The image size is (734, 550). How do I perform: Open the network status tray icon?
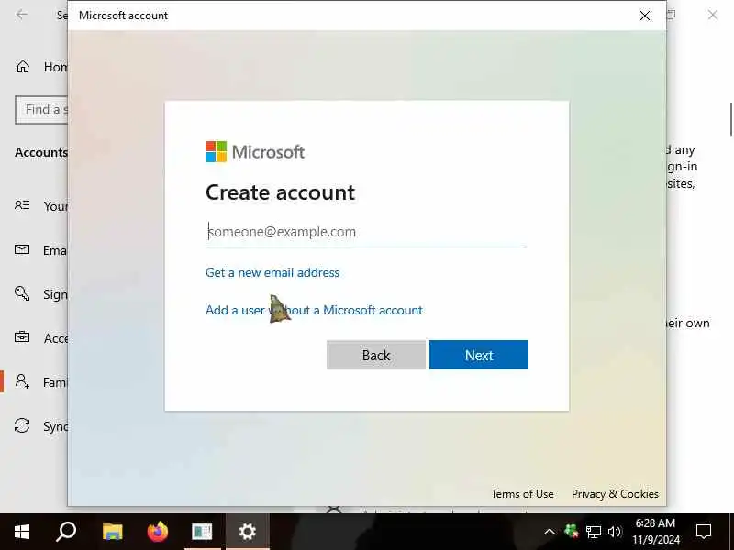(593, 532)
